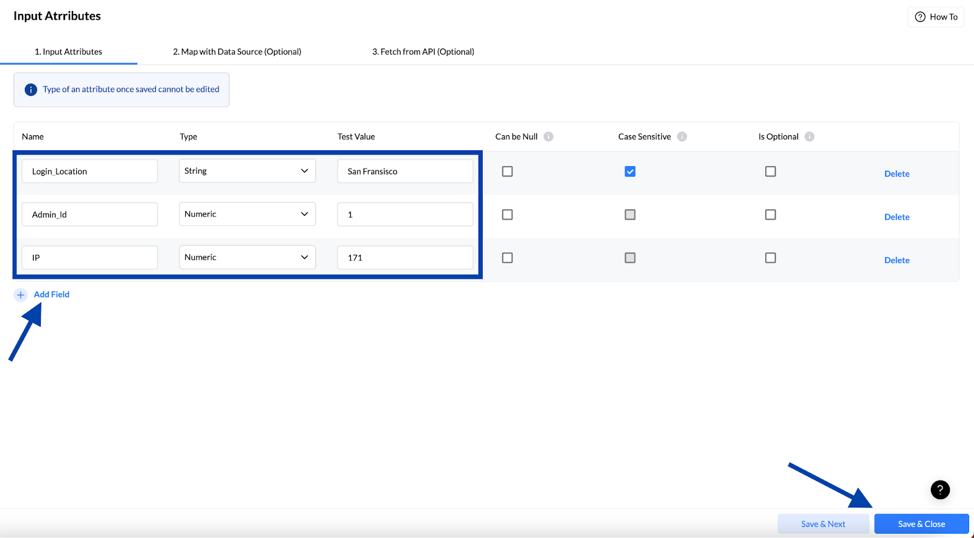Click the blue info icon in the notice
Image resolution: width=974 pixels, height=538 pixels.
pos(30,89)
